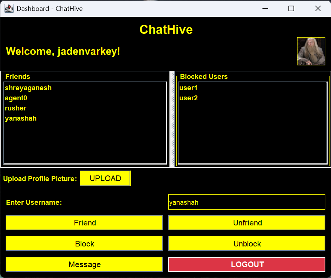Click the divider between Friends and Blocked Users

172,119
